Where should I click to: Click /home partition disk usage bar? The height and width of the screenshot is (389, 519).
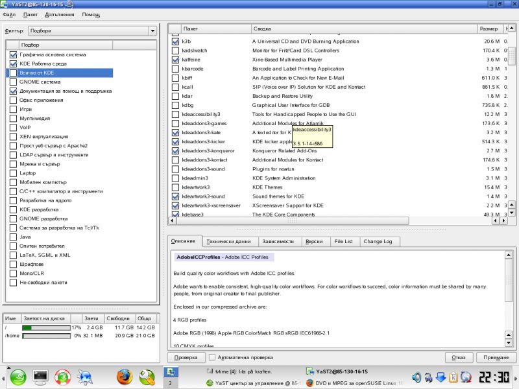click(46, 335)
